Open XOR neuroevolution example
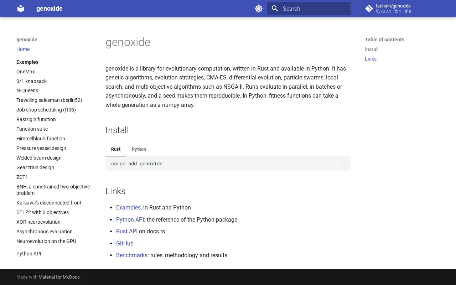This screenshot has height=285, width=456. pos(38,222)
